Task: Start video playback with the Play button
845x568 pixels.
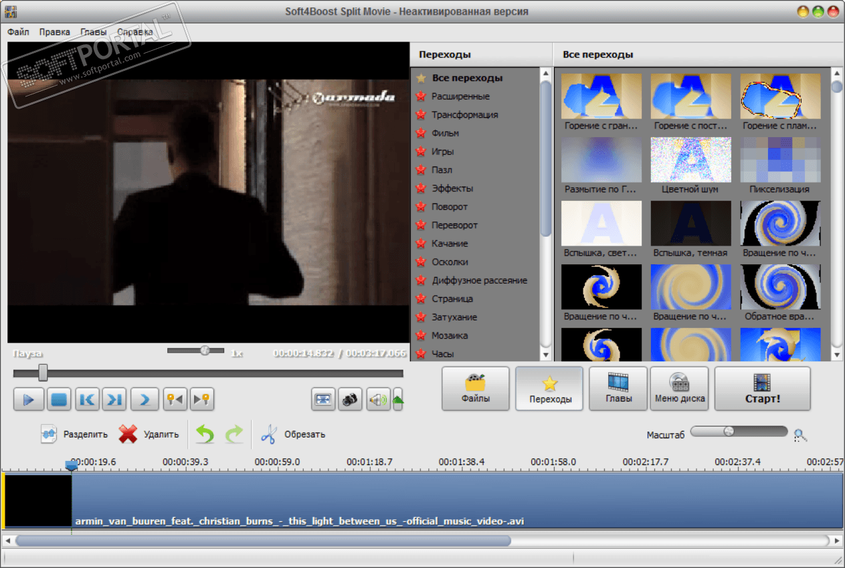Action: [29, 399]
